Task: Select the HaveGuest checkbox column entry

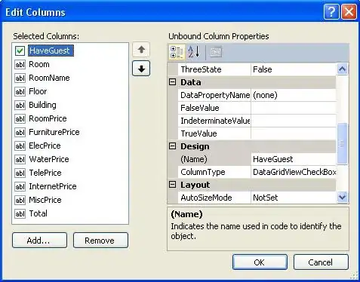Action: click(x=51, y=51)
